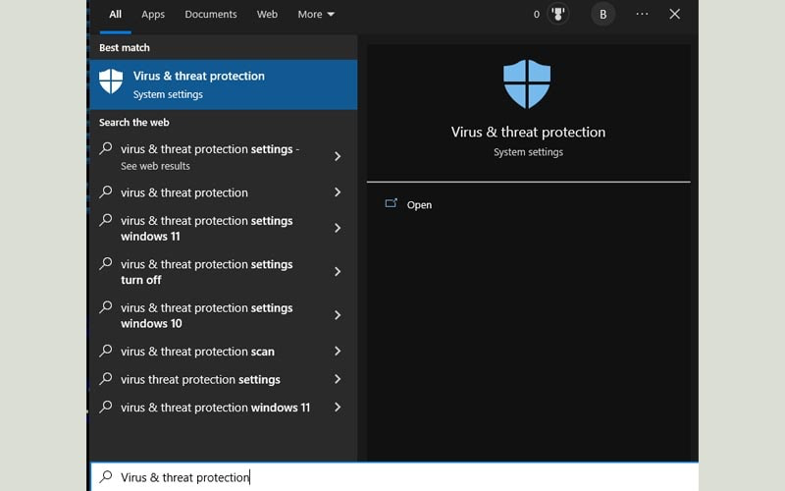
Task: Expand arrow for 'virus & threat protection scan'
Action: [x=338, y=352]
